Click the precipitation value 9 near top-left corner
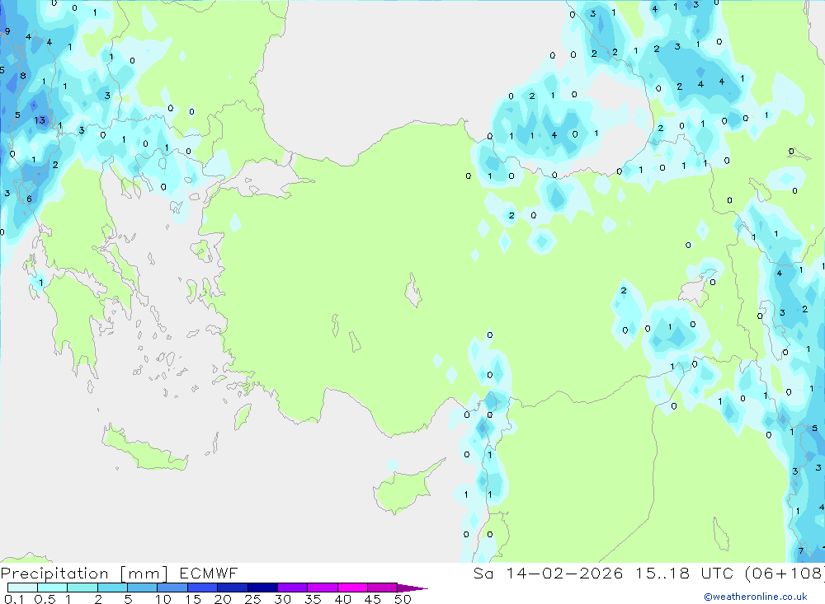Image resolution: width=825 pixels, height=604 pixels. 7,31
